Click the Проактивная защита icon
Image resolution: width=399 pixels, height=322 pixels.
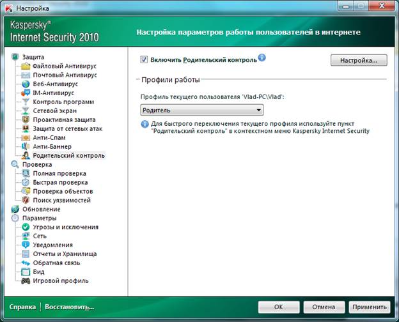point(26,120)
